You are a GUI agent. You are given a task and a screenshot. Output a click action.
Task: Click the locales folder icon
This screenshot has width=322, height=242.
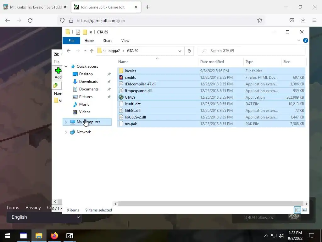(121, 71)
